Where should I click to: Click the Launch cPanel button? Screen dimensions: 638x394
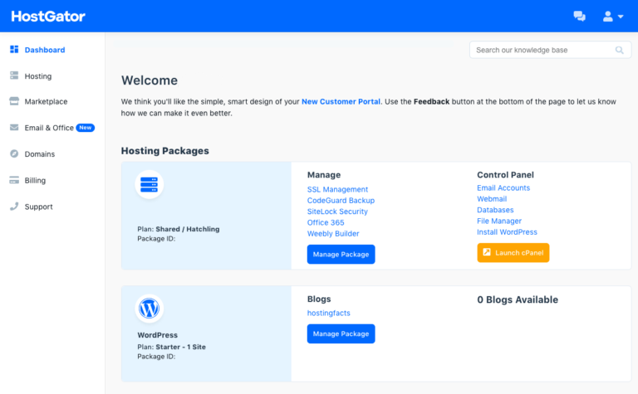point(513,253)
